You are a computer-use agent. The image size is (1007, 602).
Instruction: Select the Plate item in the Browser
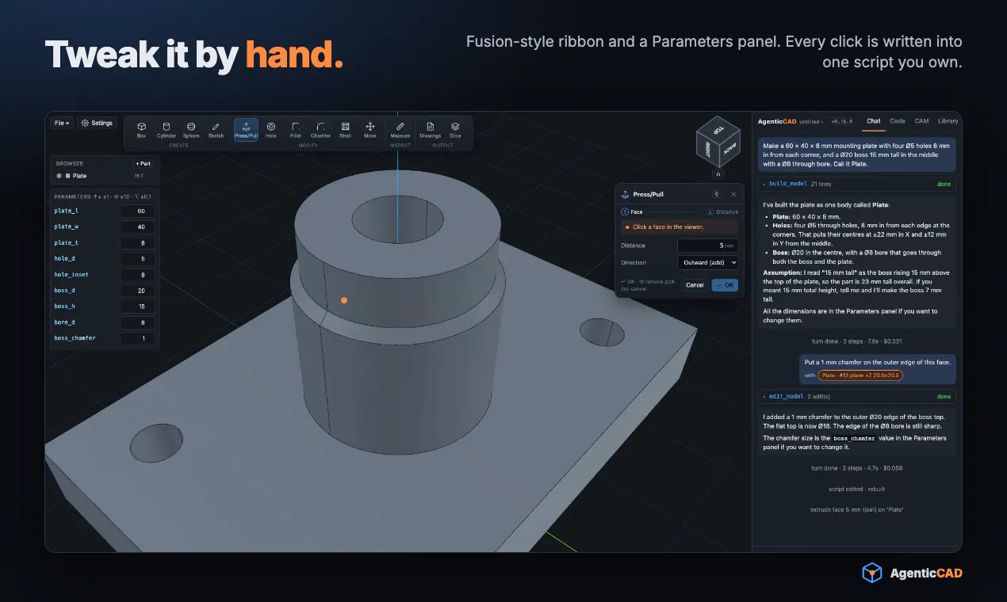click(79, 176)
